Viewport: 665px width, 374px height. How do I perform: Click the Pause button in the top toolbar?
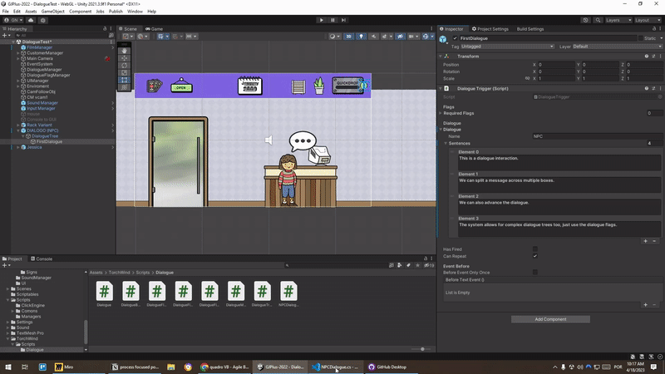pyautogui.click(x=332, y=20)
